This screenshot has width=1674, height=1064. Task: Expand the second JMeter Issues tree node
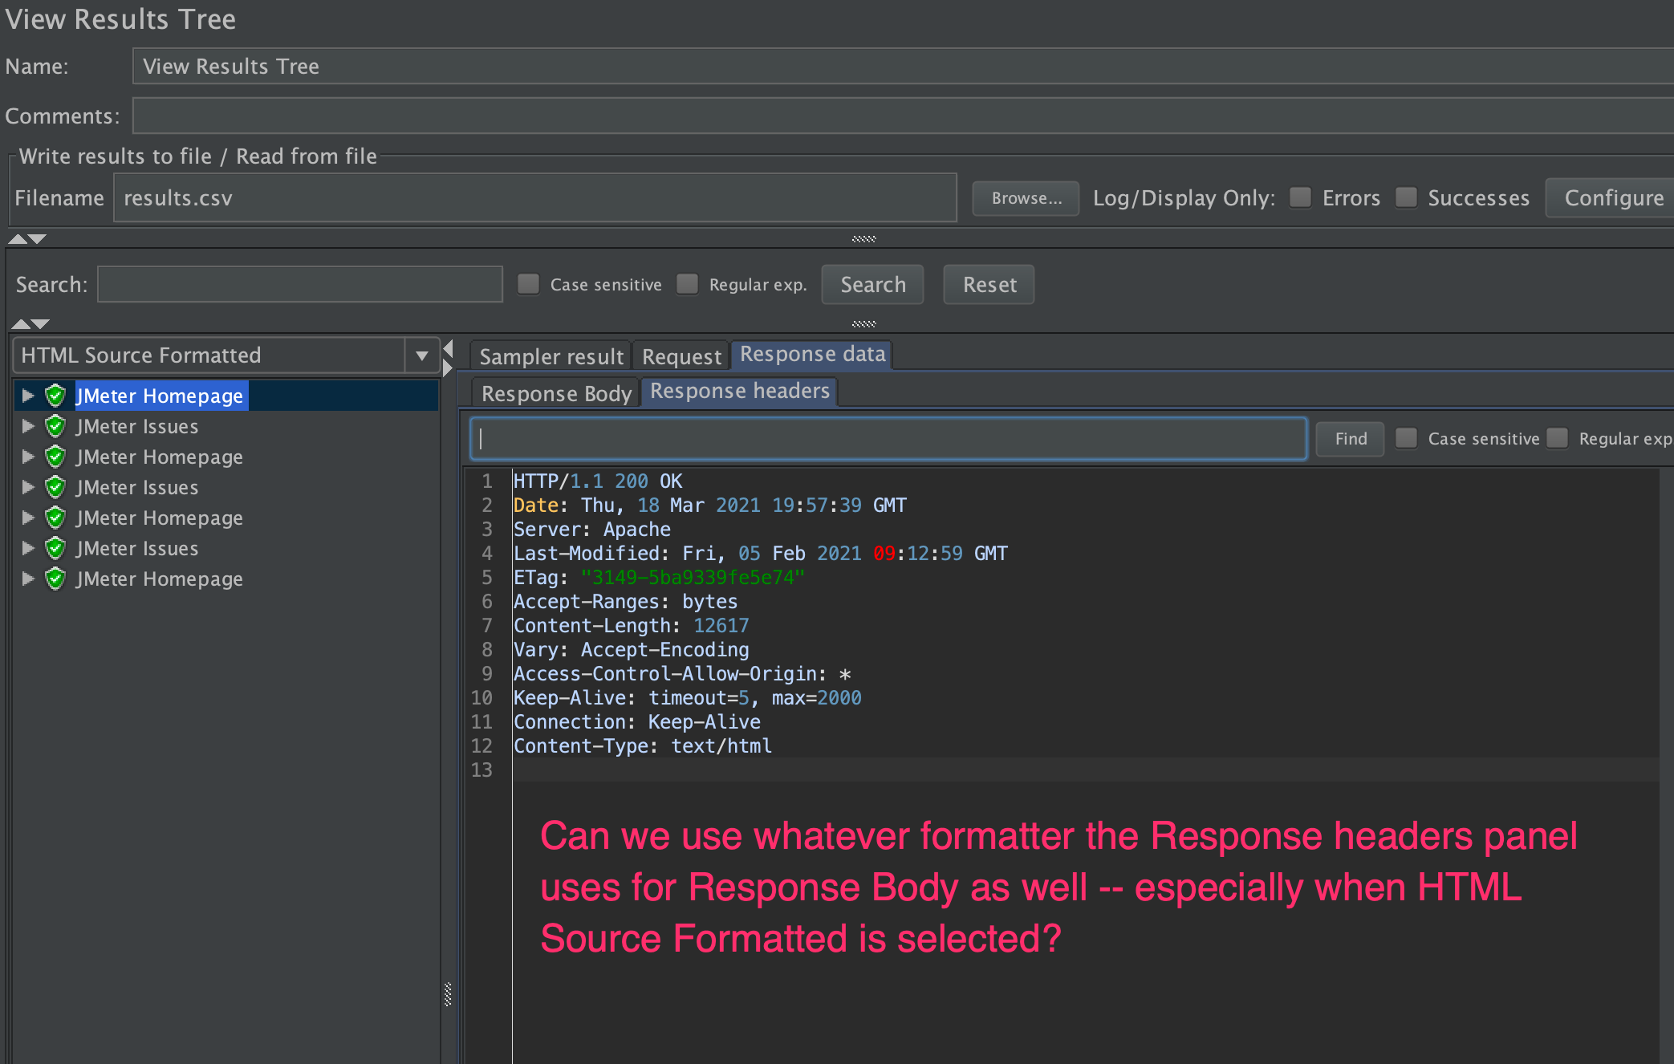tap(28, 487)
